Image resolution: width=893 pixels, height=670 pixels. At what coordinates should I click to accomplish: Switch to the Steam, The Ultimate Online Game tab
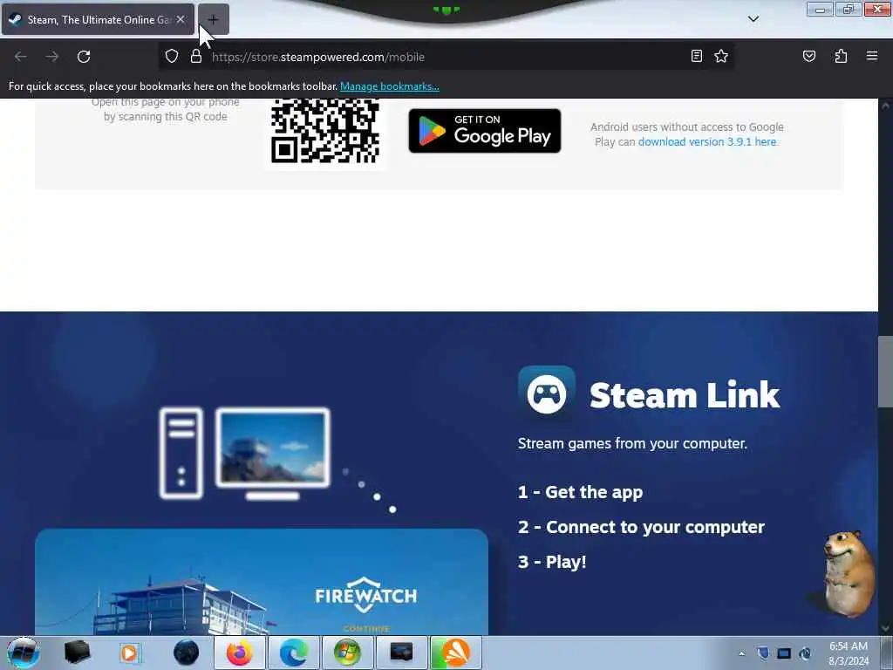98,19
